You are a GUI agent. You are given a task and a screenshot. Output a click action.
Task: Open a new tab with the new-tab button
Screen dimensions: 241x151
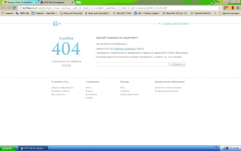click(x=78, y=2)
